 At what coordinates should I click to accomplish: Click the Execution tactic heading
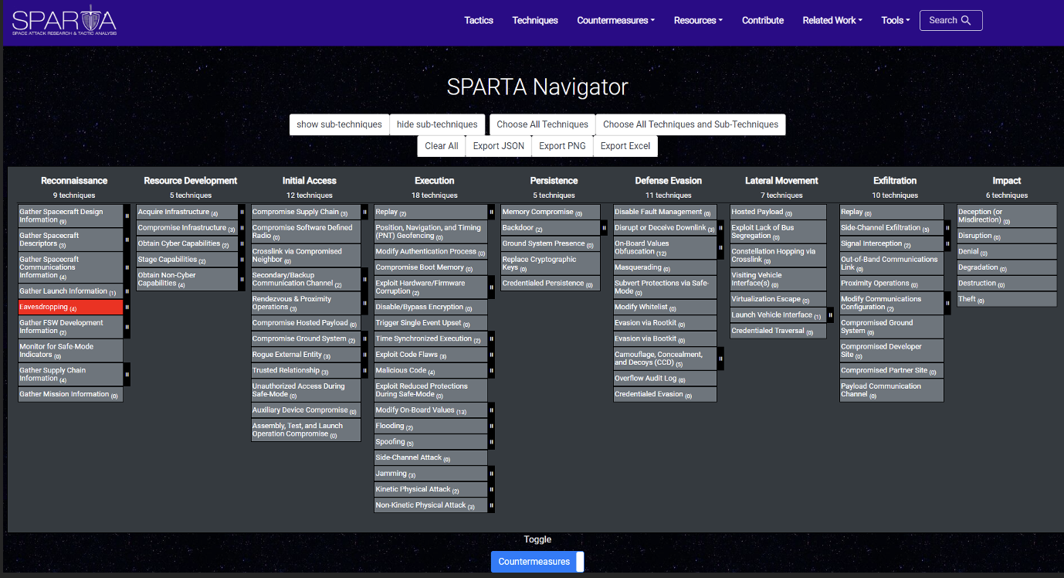tap(435, 181)
